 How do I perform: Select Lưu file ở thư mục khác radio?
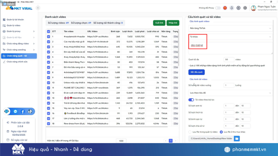[x=221, y=132]
